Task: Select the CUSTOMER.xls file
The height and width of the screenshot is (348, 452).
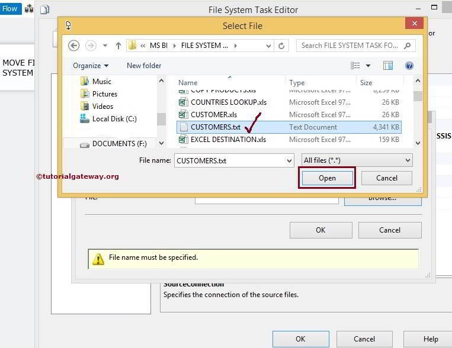Action: coord(289,115)
